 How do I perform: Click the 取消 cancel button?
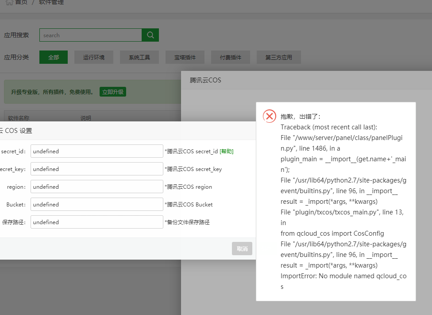point(242,249)
